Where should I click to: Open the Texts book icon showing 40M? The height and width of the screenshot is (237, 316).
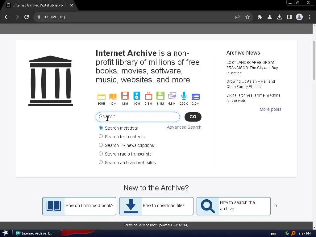click(x=113, y=97)
